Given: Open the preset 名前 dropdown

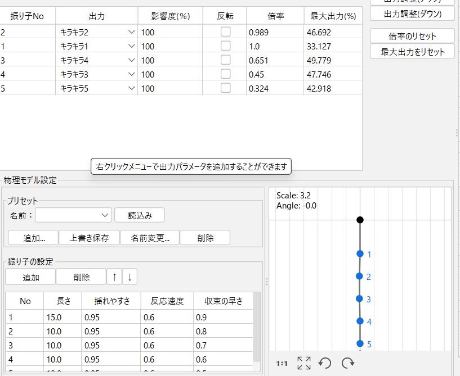Looking at the screenshot, I should (105, 215).
